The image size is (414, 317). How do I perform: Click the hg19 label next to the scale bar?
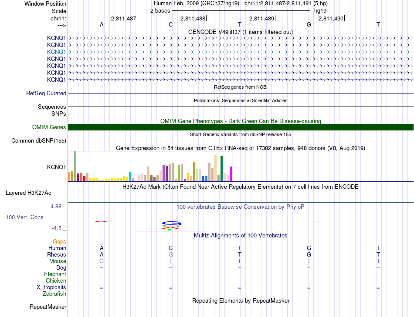(320, 11)
